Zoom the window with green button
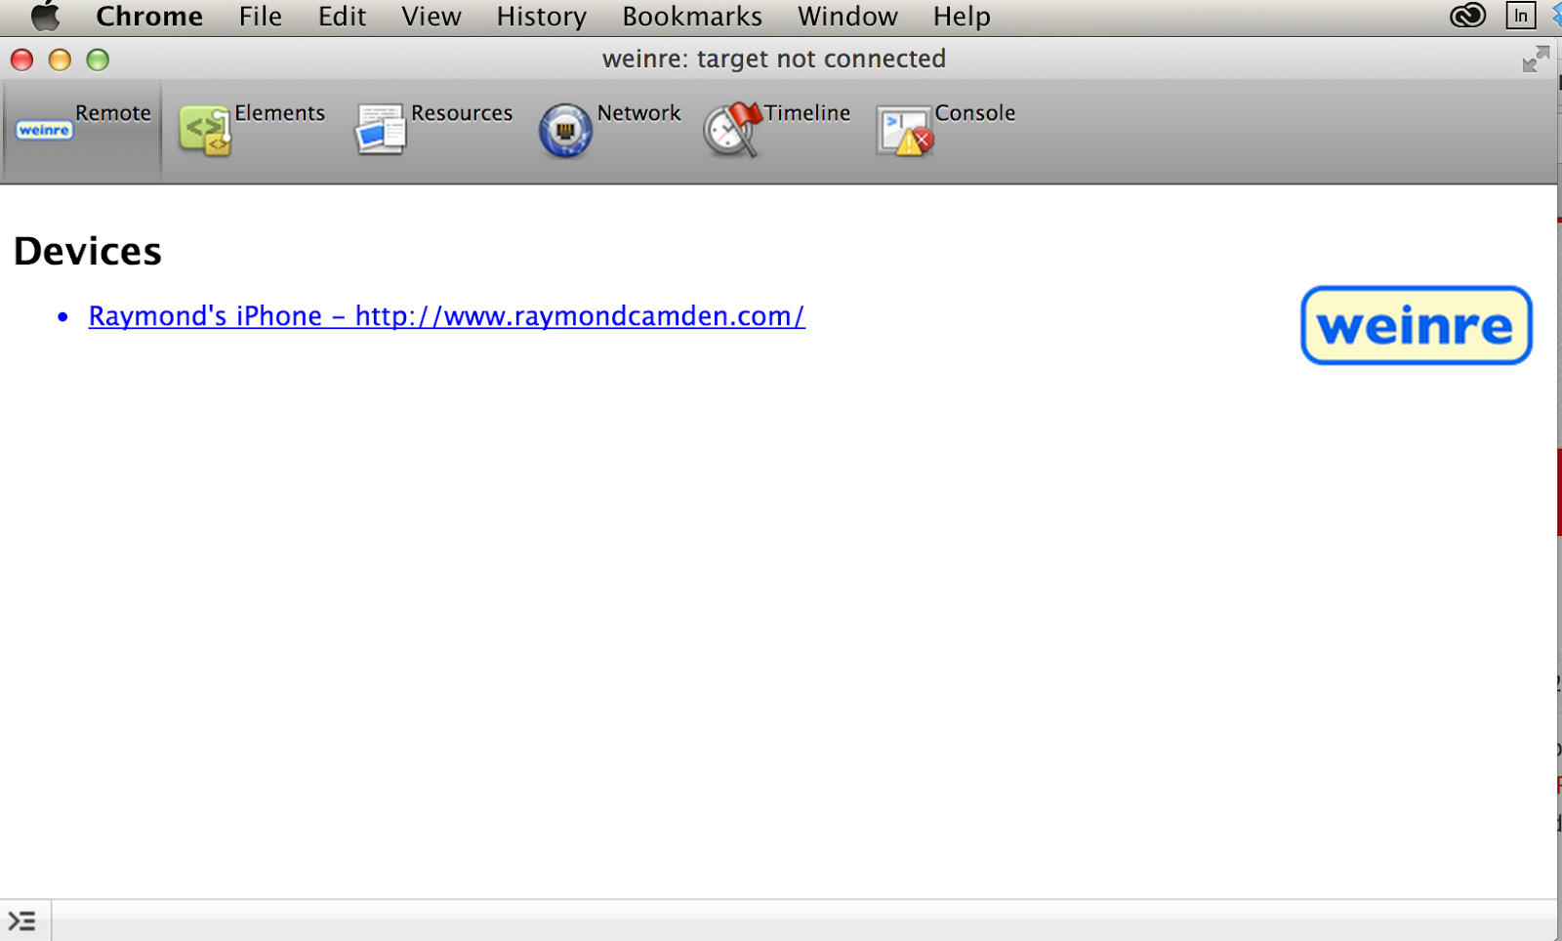This screenshot has width=1562, height=941. 98,61
